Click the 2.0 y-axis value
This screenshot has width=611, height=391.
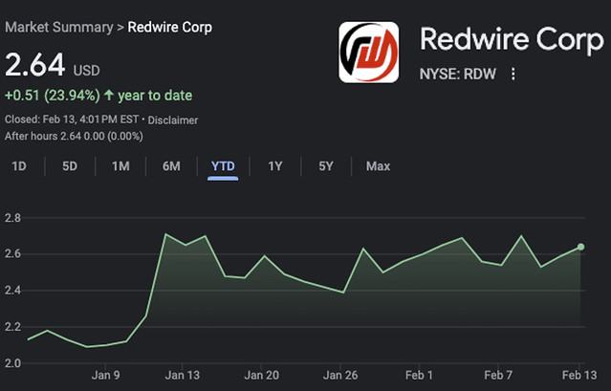coord(12,363)
